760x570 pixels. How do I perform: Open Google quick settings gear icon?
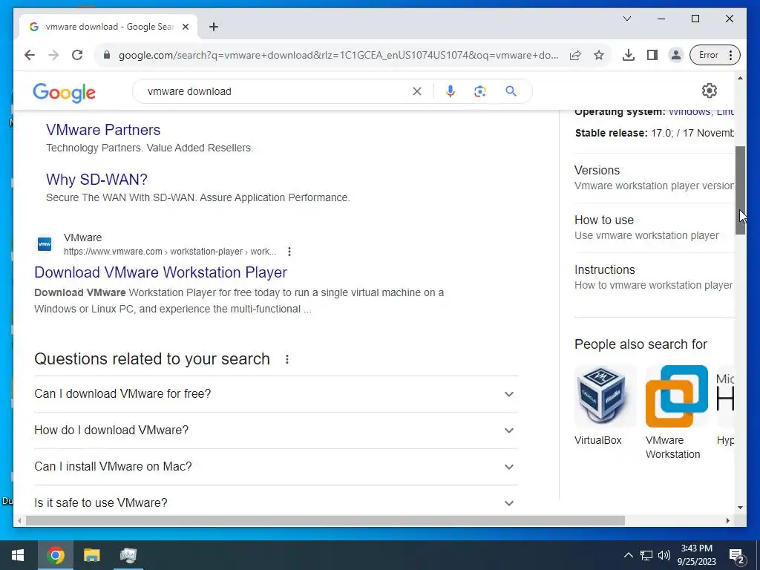709,91
